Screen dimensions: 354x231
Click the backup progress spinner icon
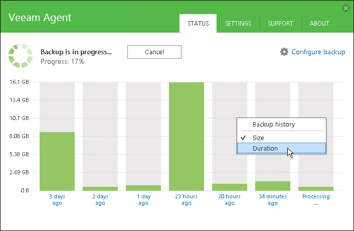[21, 55]
